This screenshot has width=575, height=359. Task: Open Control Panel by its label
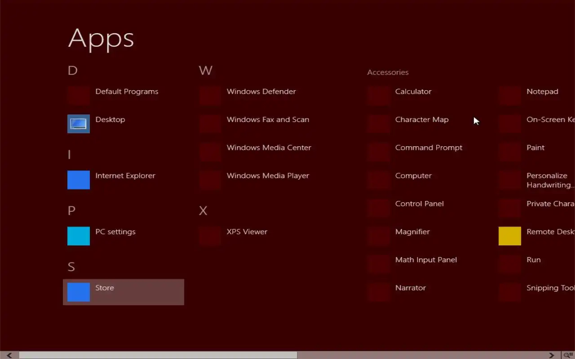tap(420, 204)
